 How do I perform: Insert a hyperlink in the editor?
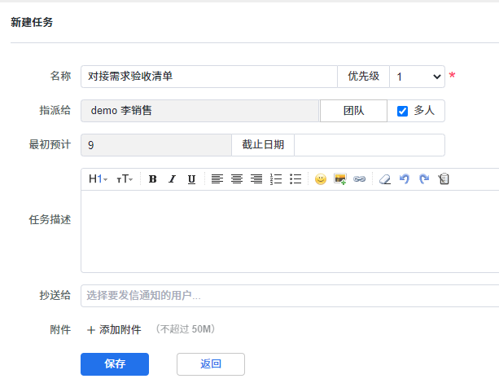pyautogui.click(x=359, y=179)
